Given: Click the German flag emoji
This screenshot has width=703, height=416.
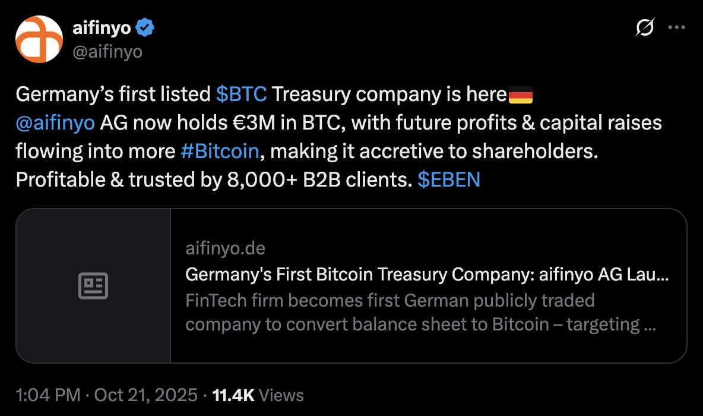Looking at the screenshot, I should coord(521,94).
